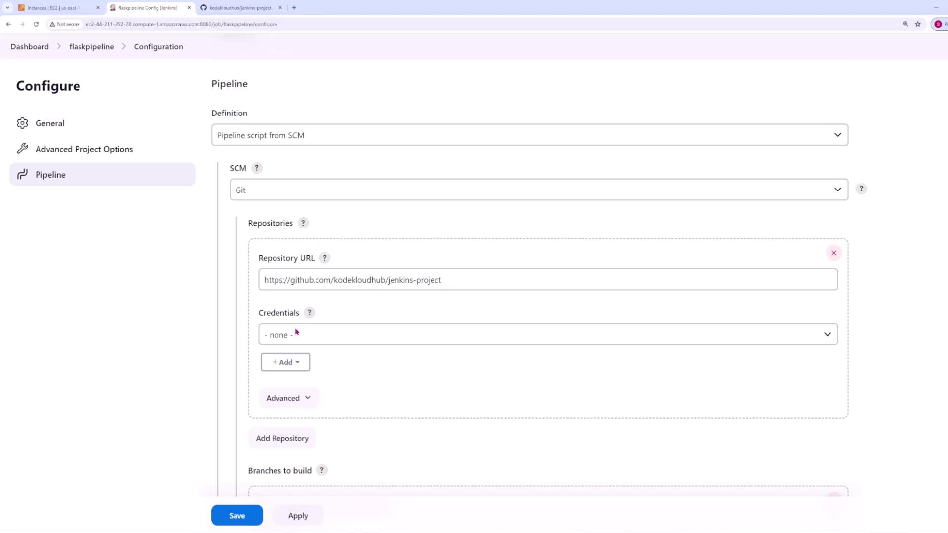Remove the repository with red X button
This screenshot has height=533, width=948.
(834, 253)
